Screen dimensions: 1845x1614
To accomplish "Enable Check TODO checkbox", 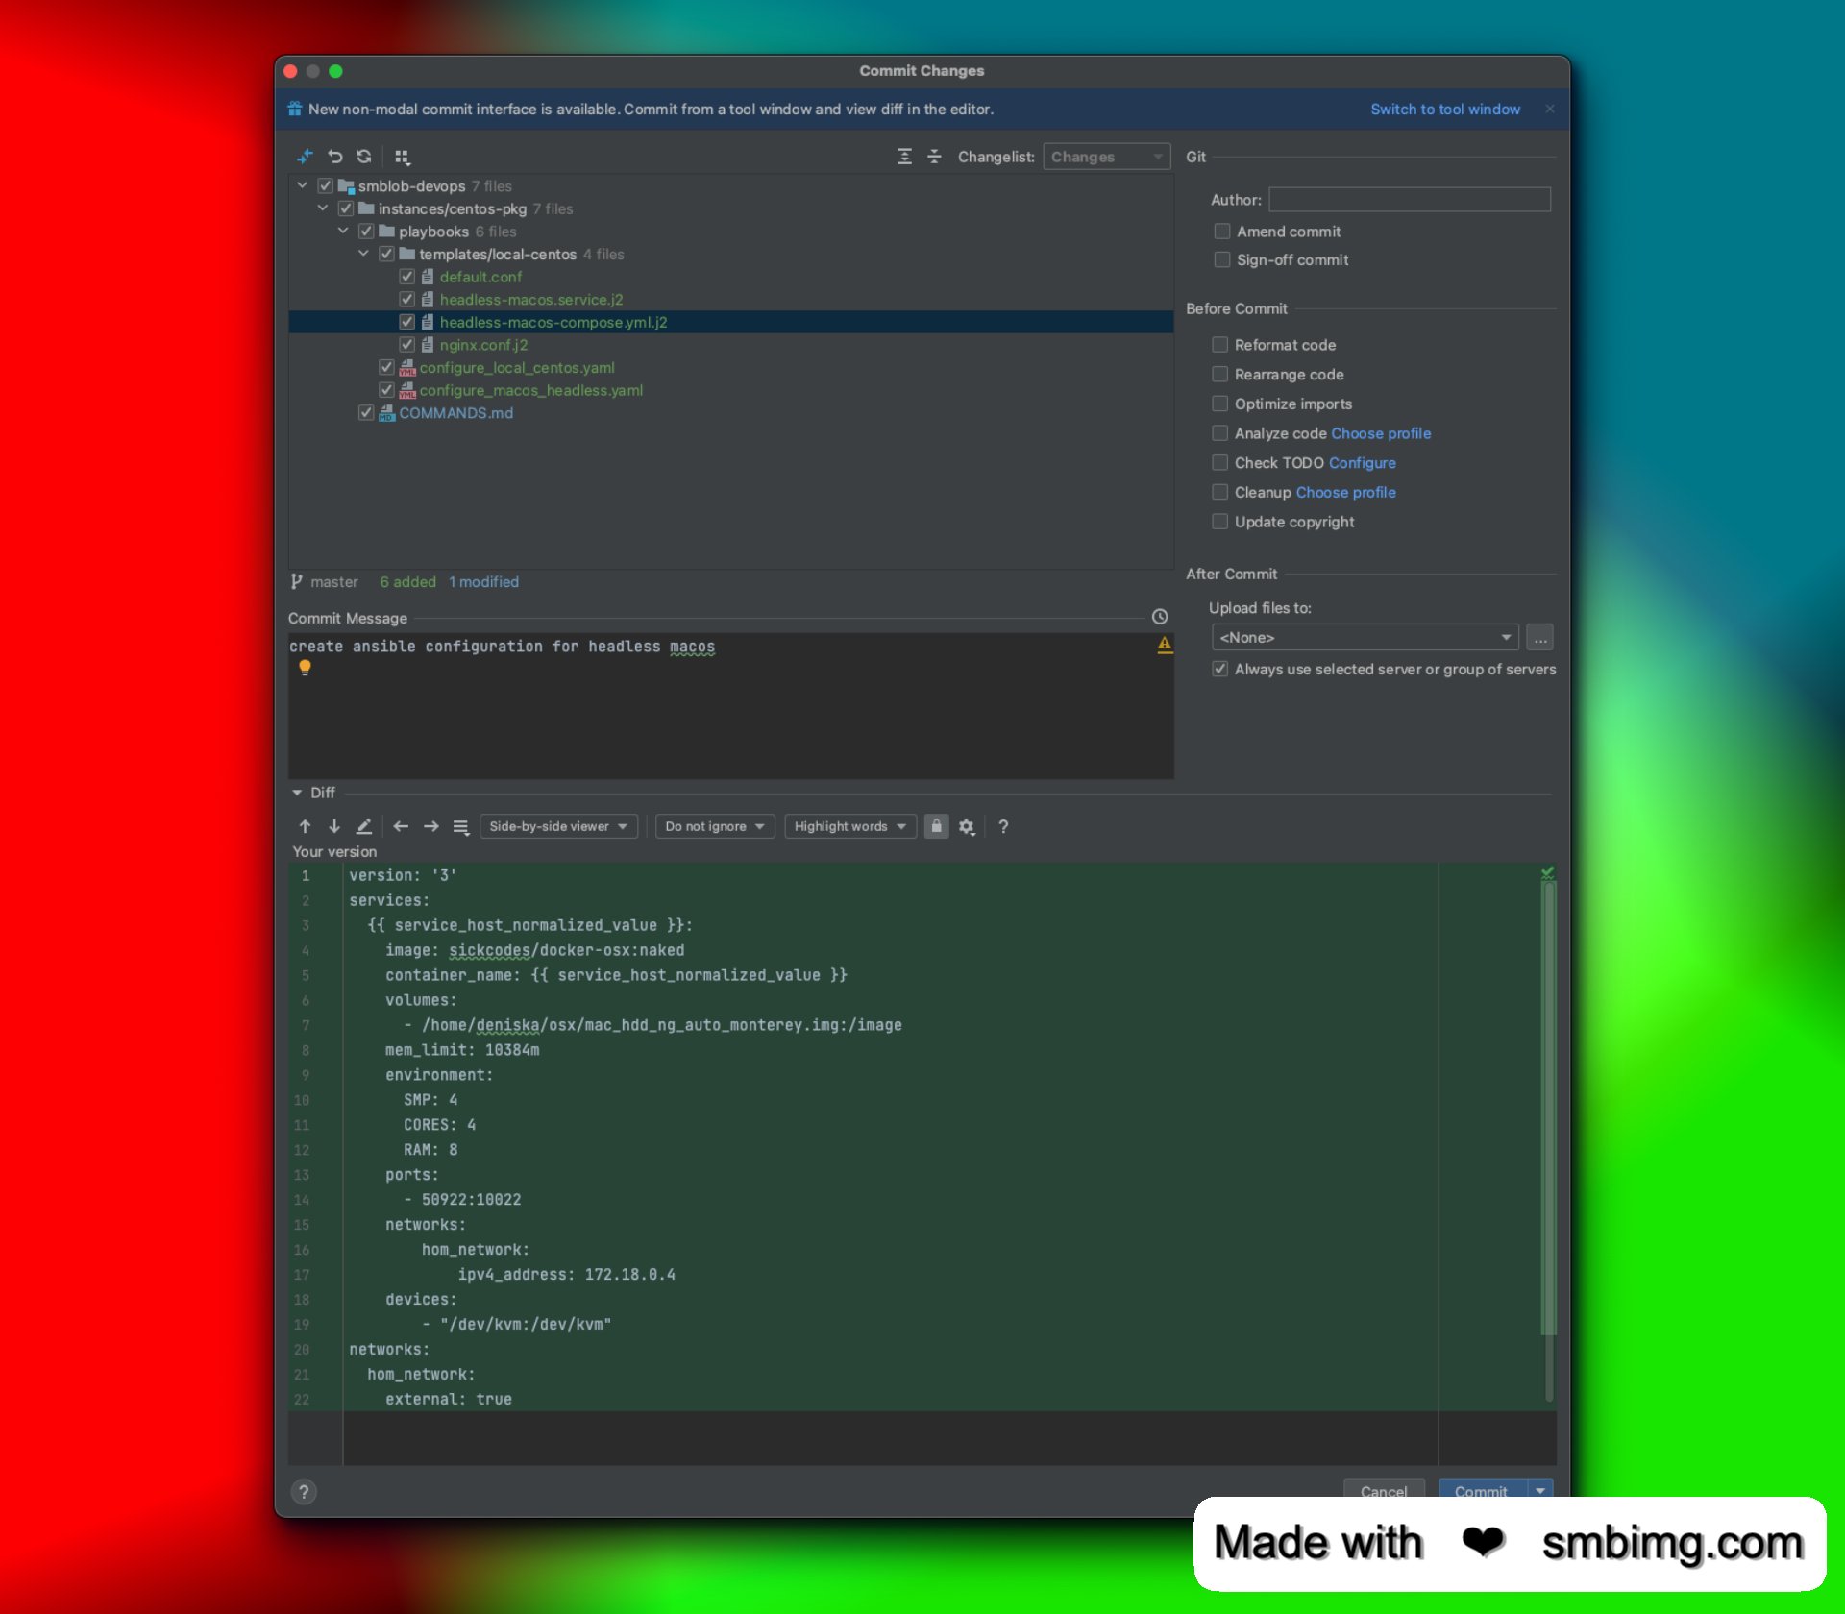I will click(1220, 462).
